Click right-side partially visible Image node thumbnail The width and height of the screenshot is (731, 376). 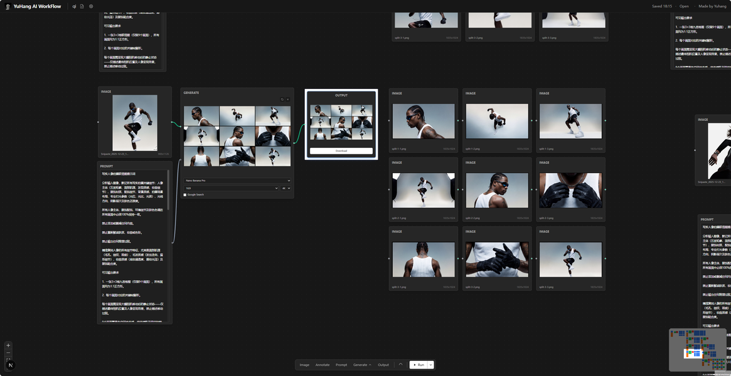pyautogui.click(x=719, y=151)
